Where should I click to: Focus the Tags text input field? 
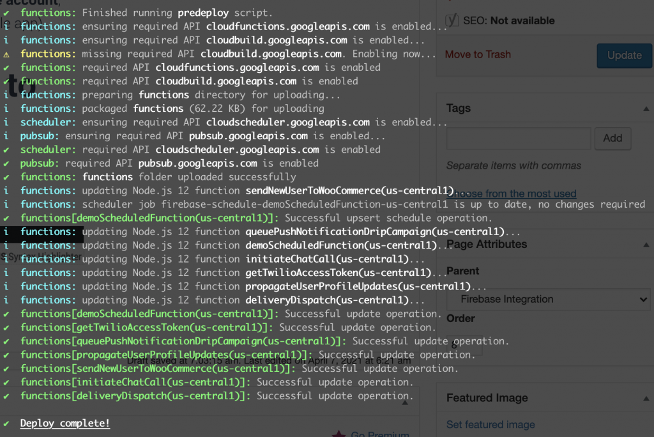(x=519, y=138)
